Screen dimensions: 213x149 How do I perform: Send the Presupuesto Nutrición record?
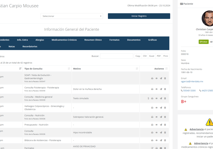pyautogui.click(x=161, y=125)
